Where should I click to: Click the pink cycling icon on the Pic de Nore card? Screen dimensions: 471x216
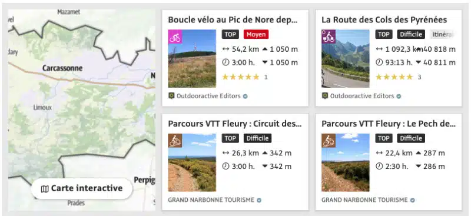click(175, 36)
